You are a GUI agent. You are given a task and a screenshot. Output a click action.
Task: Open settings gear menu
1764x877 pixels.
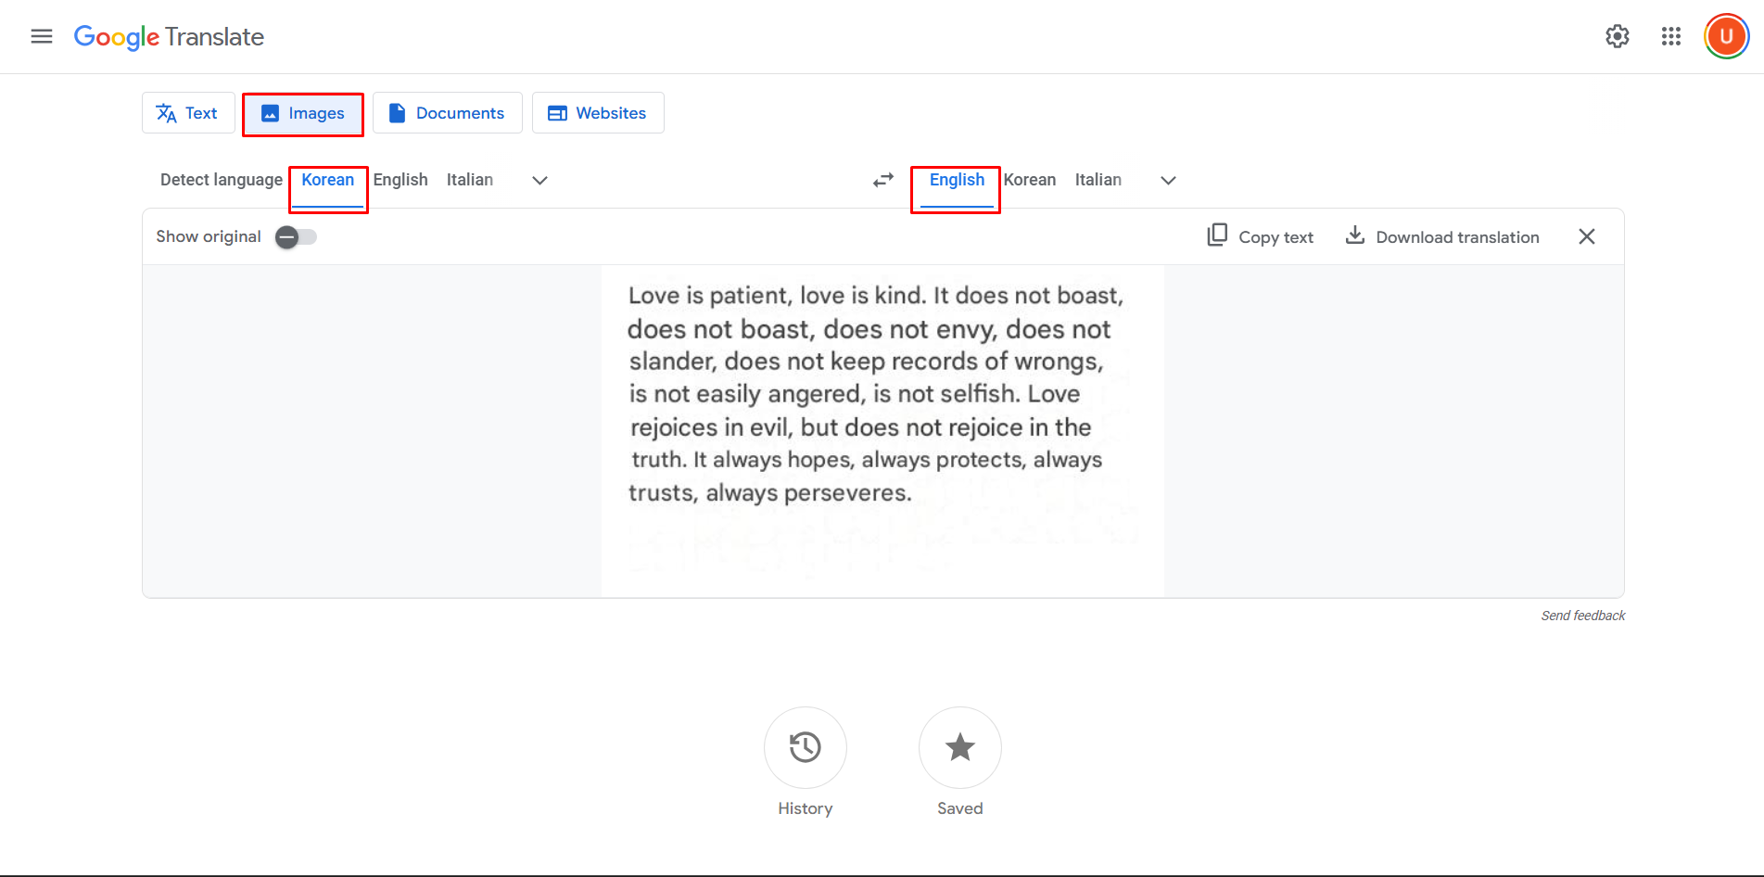(x=1617, y=36)
